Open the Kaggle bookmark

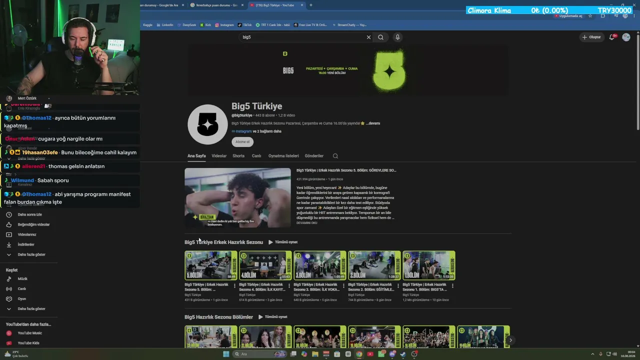[147, 24]
